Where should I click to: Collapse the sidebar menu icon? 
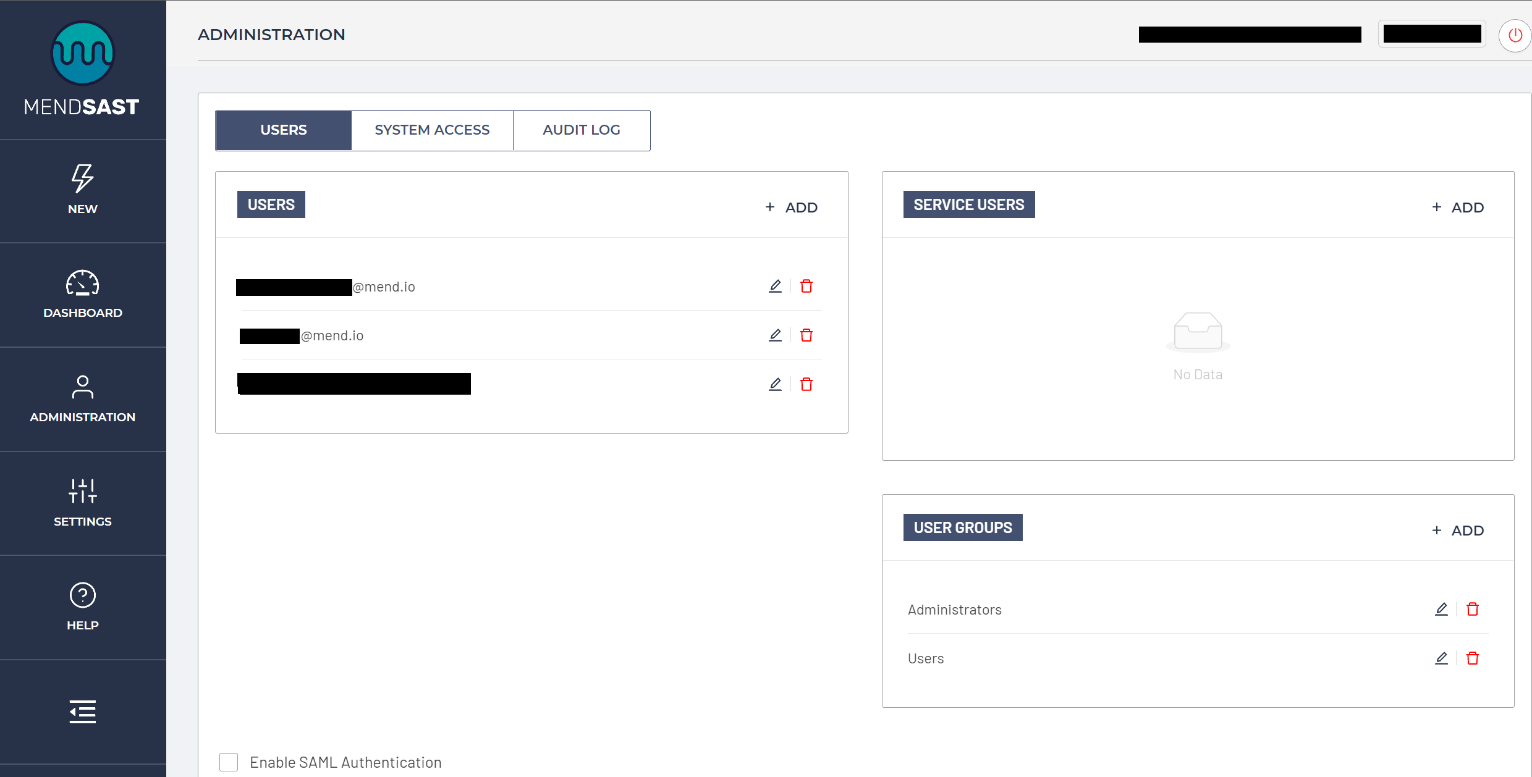click(82, 712)
